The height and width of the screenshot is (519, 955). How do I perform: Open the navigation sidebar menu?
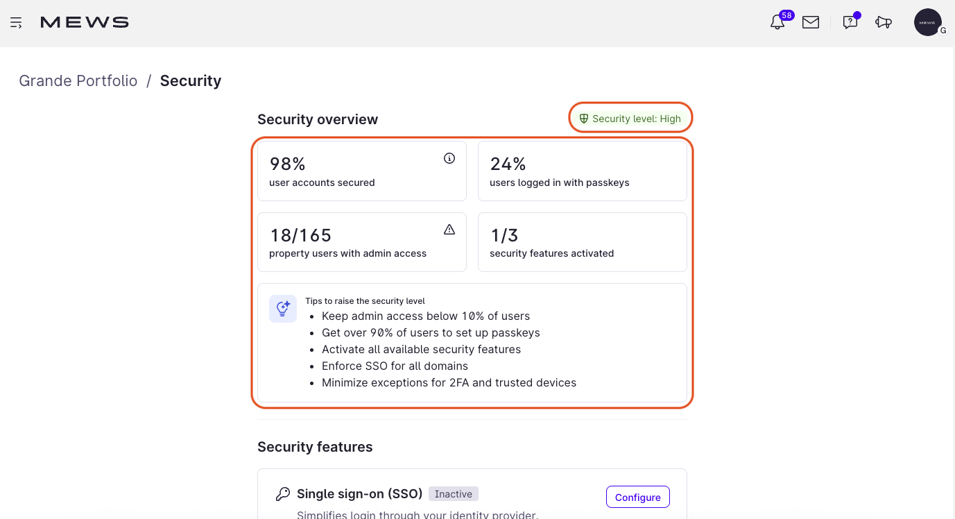[x=17, y=22]
